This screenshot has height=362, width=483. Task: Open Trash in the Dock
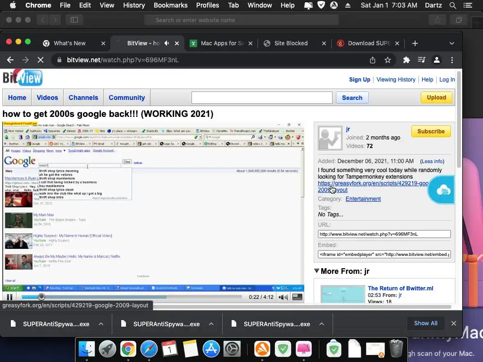[396, 348]
